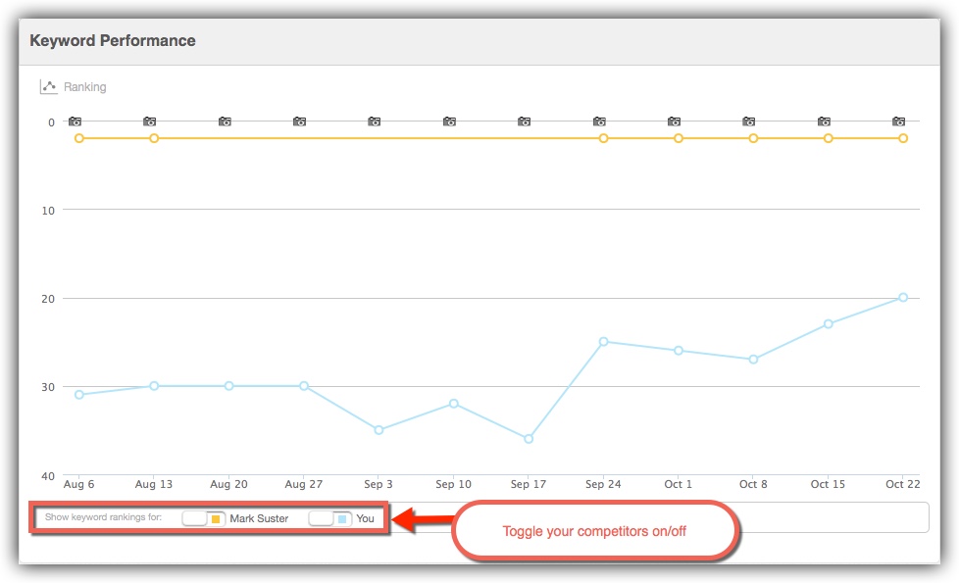Open the camera snapshot for Oct 15
959x583 pixels.
pos(824,121)
